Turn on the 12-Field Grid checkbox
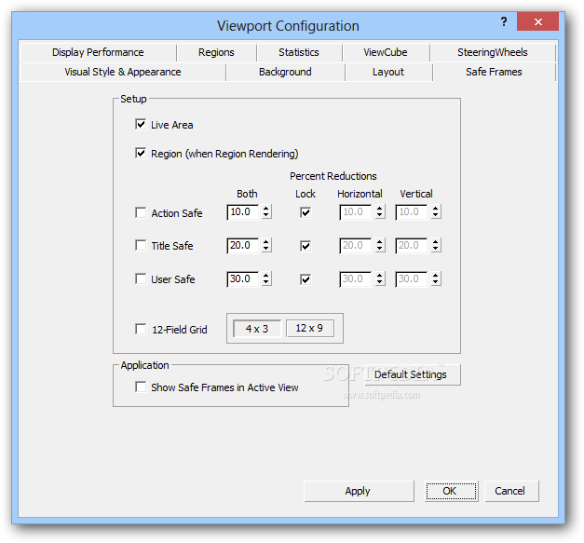Viewport: 584px width, 543px height. click(x=141, y=329)
